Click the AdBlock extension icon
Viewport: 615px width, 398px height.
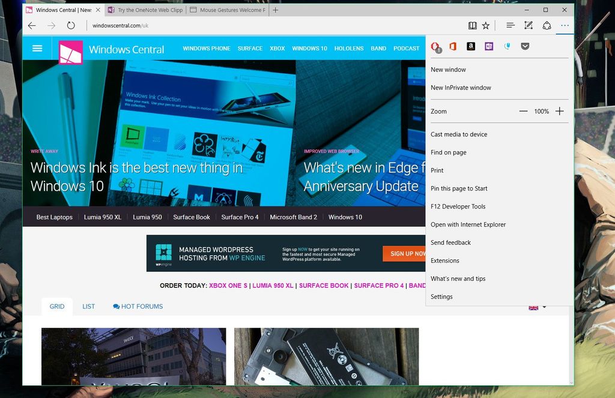coord(435,46)
